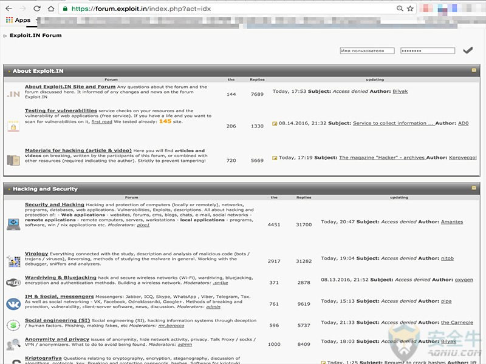Viewport: 486px width, 364px height.
Task: View author nitob profile
Action: pos(447,258)
